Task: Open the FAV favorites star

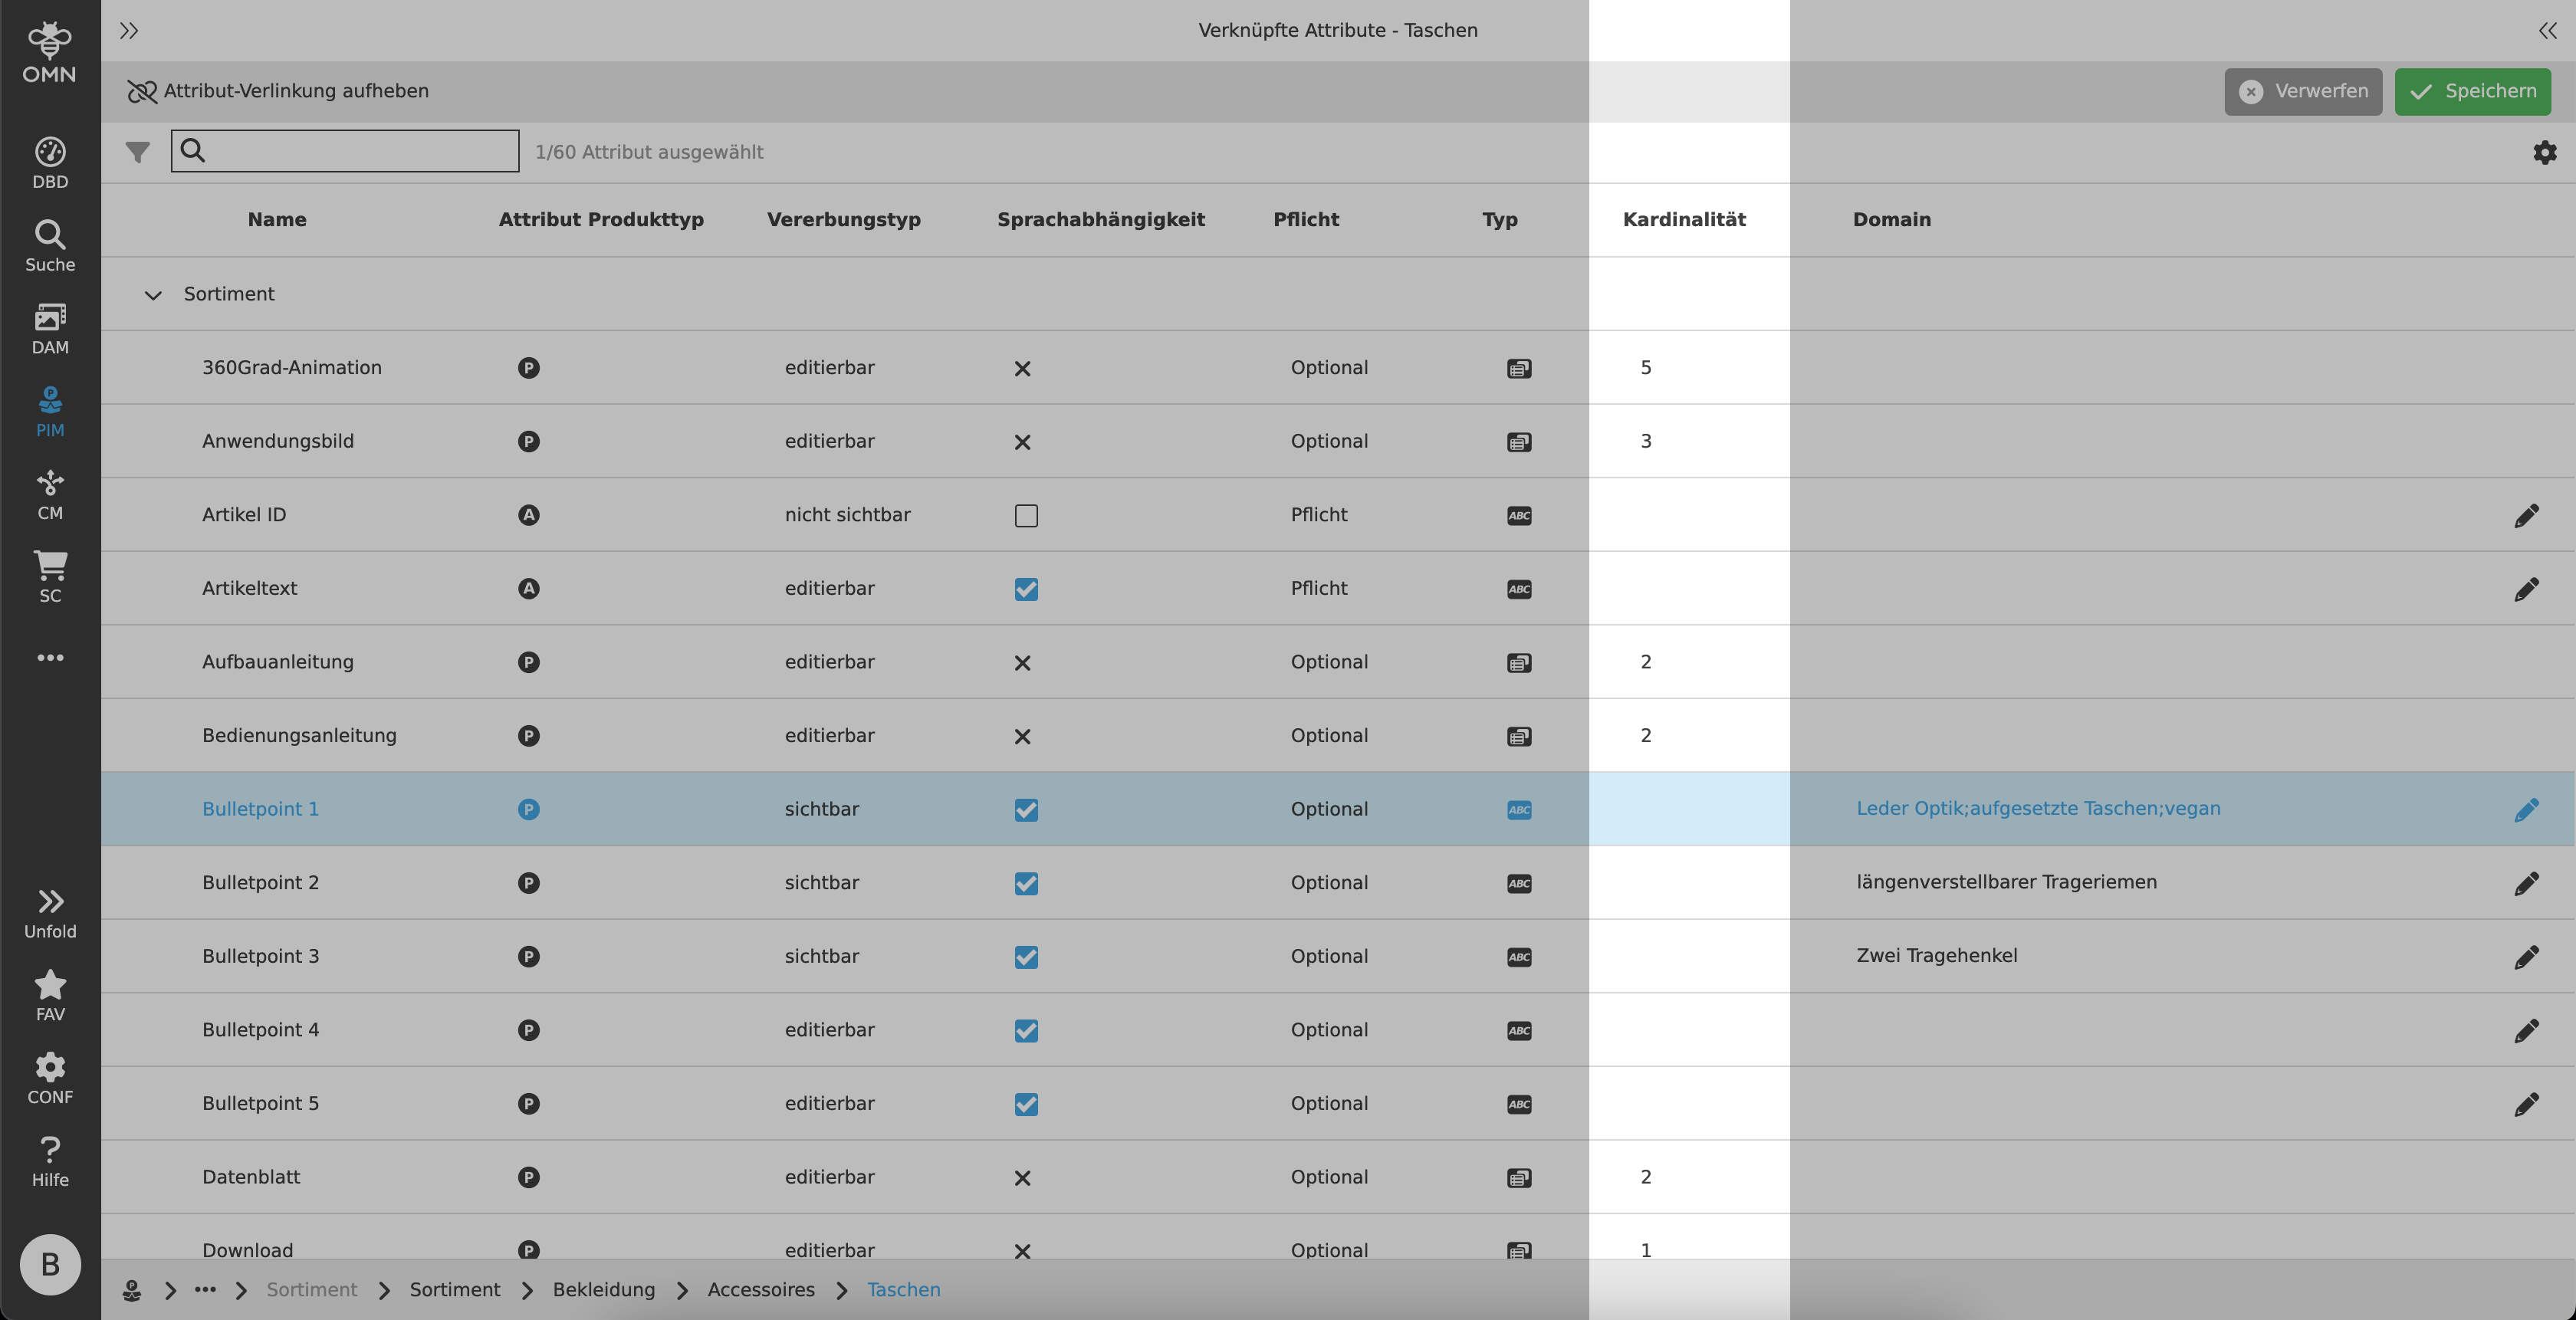Action: (x=50, y=996)
